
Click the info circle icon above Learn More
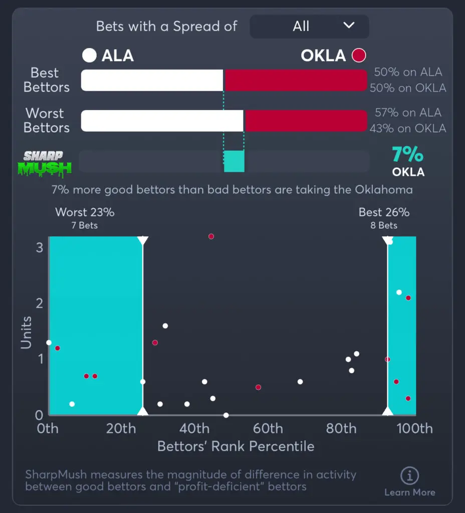pos(410,476)
